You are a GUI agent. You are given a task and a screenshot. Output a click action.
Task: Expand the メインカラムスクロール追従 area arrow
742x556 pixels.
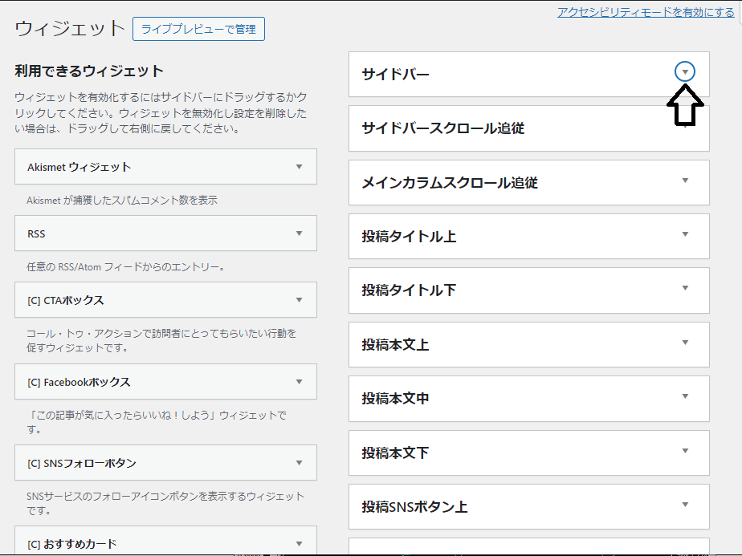click(x=685, y=181)
